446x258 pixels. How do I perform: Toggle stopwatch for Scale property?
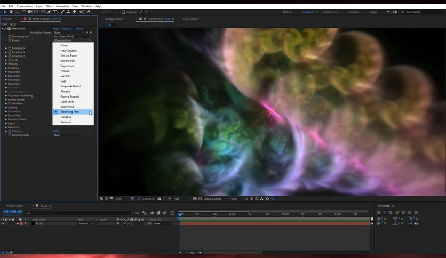point(10,60)
